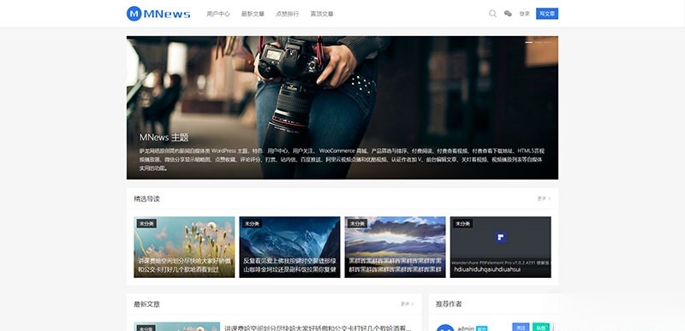Open the MNews 主题 banner slide
685x331 pixels.
[342, 107]
